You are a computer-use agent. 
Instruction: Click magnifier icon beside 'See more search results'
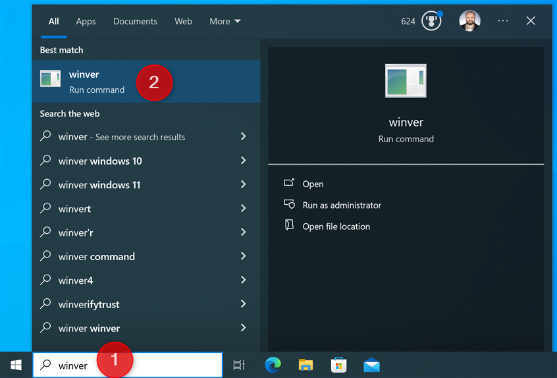click(45, 136)
